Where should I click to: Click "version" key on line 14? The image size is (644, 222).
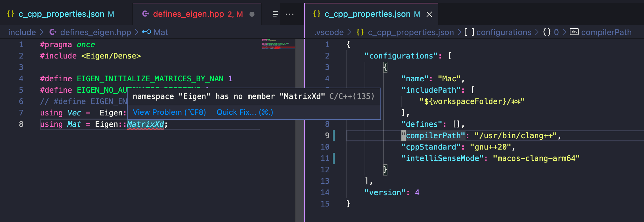coord(385,193)
